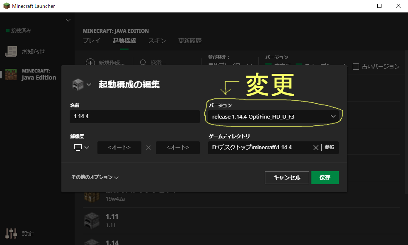Expand その他のオプション options section
Viewport: 408px width, 245px height.
click(x=94, y=177)
